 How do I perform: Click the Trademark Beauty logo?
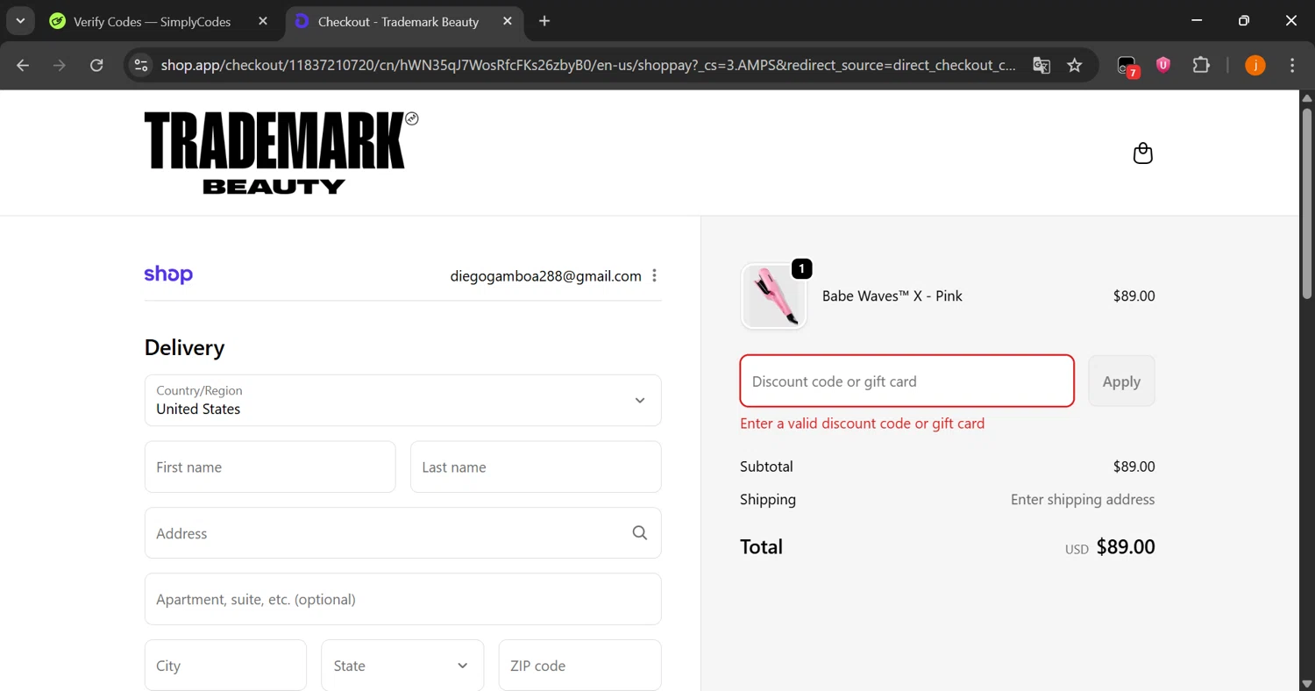pos(281,153)
